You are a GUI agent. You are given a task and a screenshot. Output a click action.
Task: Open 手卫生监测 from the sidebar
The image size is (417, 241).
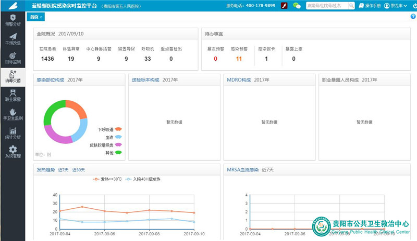coord(13,114)
